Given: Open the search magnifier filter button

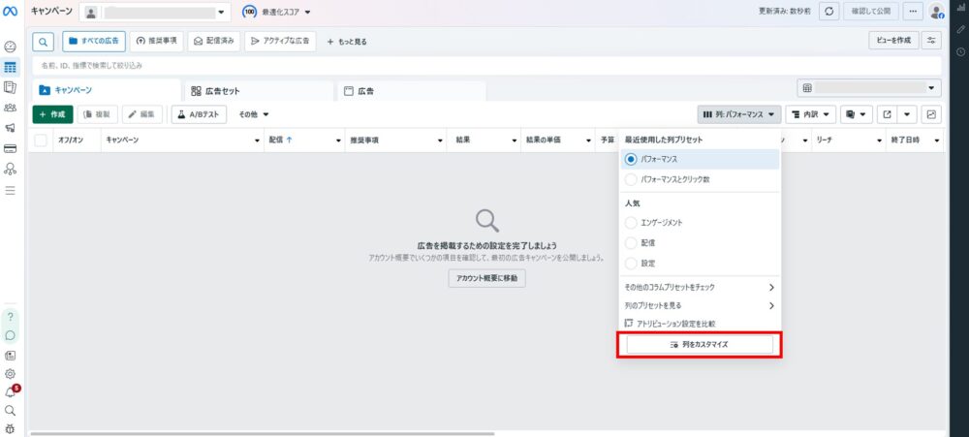Looking at the screenshot, I should point(44,42).
